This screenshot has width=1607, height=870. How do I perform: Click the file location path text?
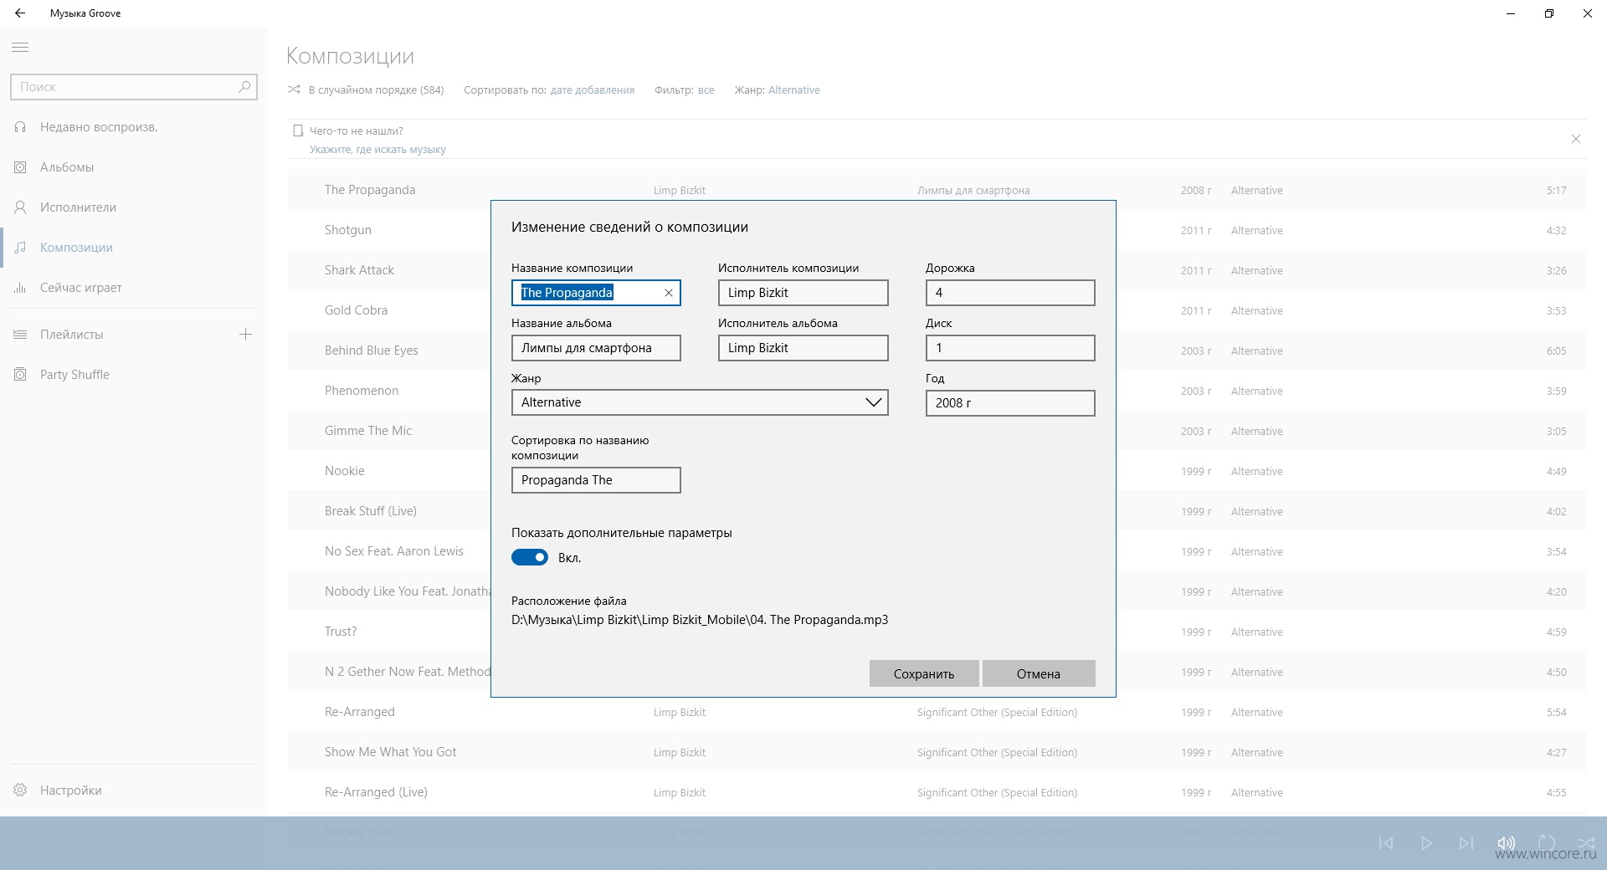pyautogui.click(x=700, y=620)
